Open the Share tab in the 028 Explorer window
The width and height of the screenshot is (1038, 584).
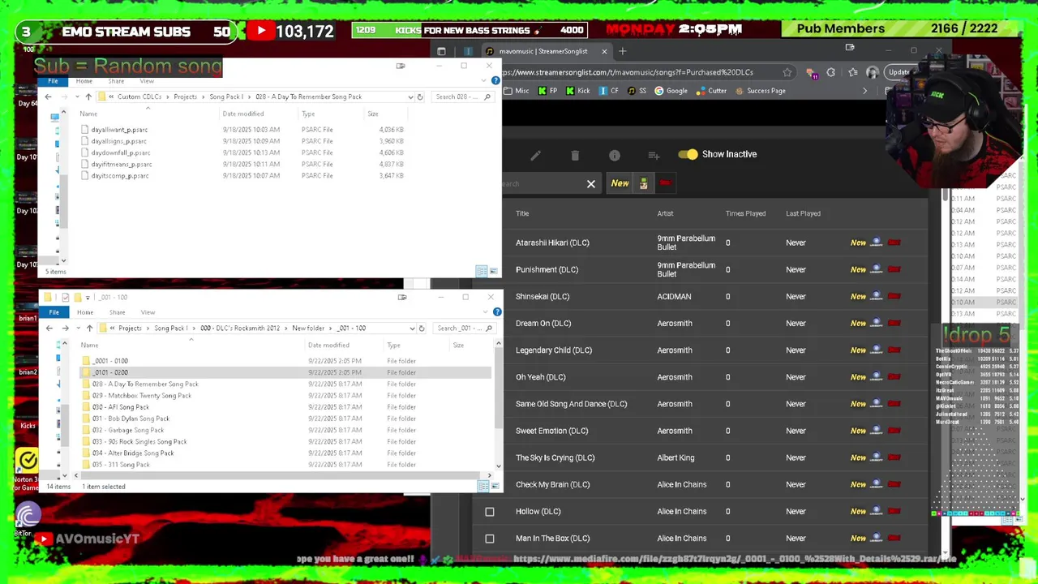116,81
